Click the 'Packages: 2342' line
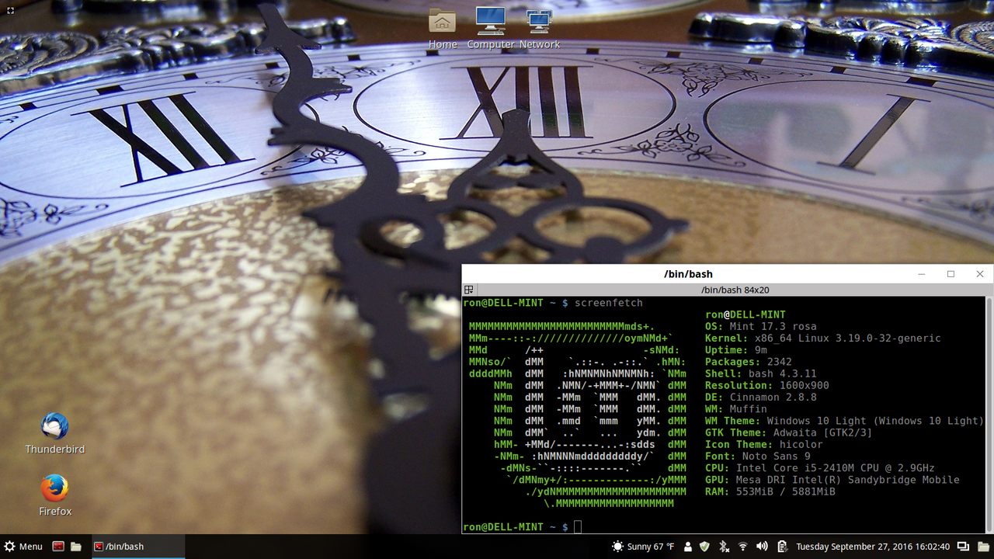The height and width of the screenshot is (559, 994). click(749, 362)
